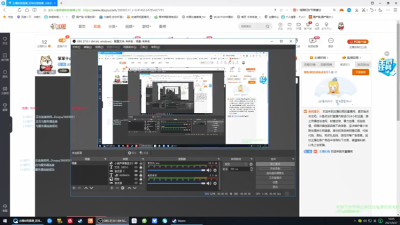Mute the microphone channel speaker icon
This screenshot has height=225, width=400.
(209, 170)
